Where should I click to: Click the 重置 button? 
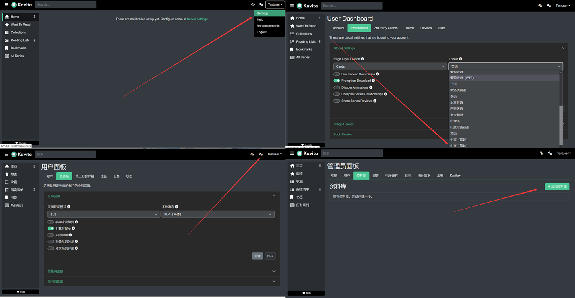click(257, 256)
